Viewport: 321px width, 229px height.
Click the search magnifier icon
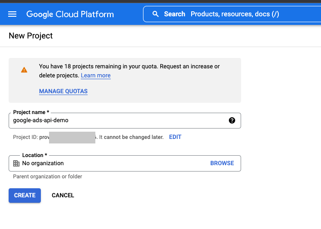click(x=156, y=14)
